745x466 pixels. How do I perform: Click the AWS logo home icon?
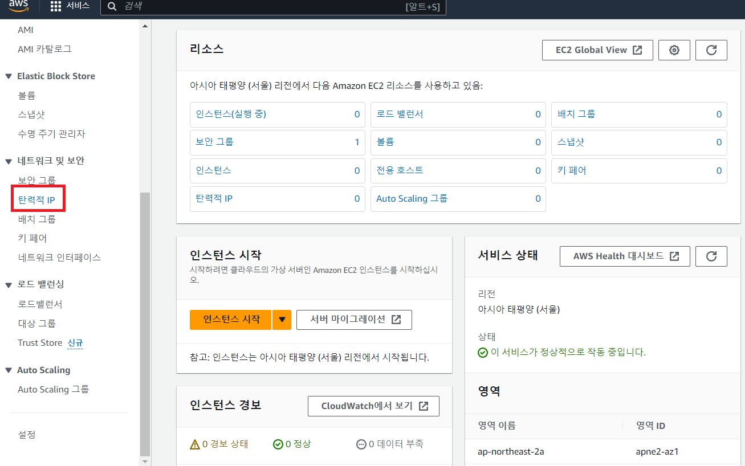(x=19, y=5)
